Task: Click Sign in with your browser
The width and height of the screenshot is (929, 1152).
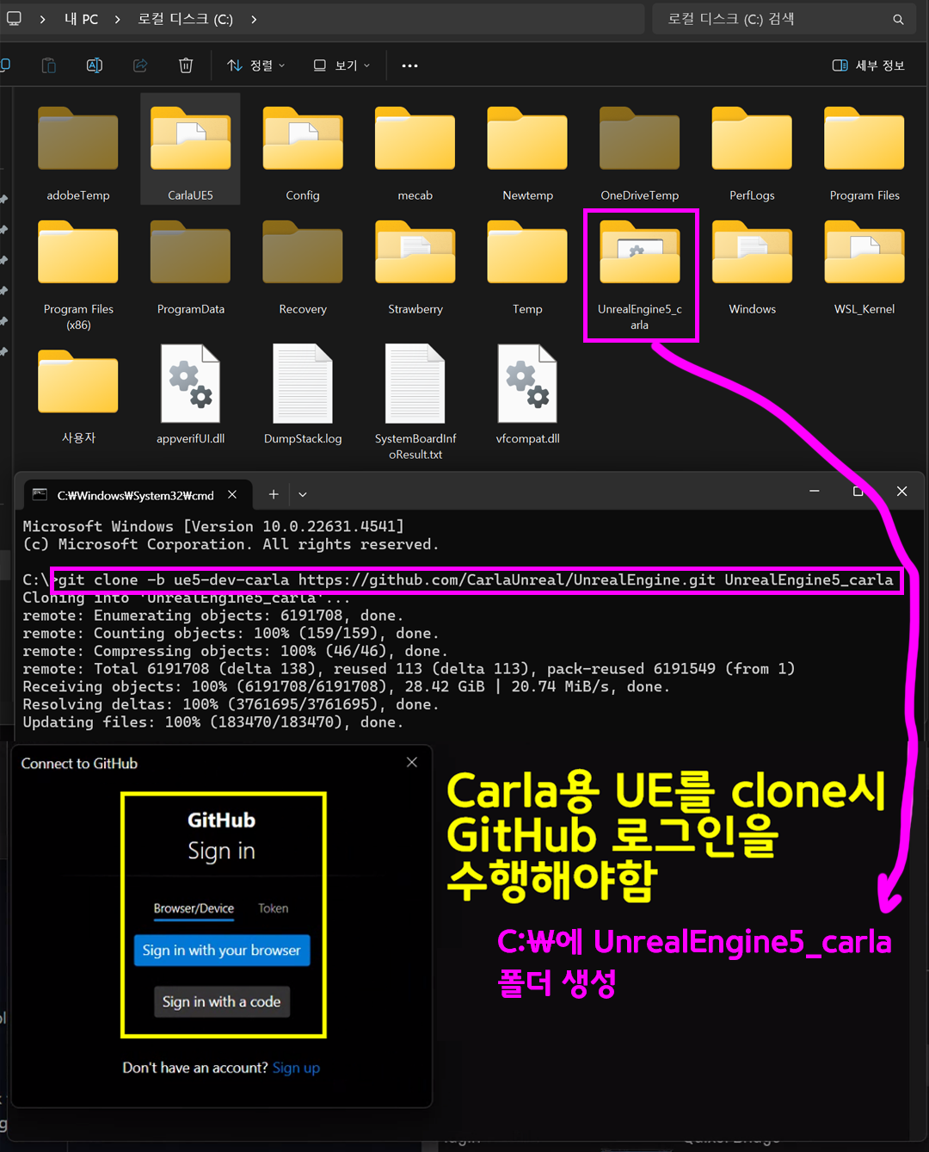Action: [222, 951]
